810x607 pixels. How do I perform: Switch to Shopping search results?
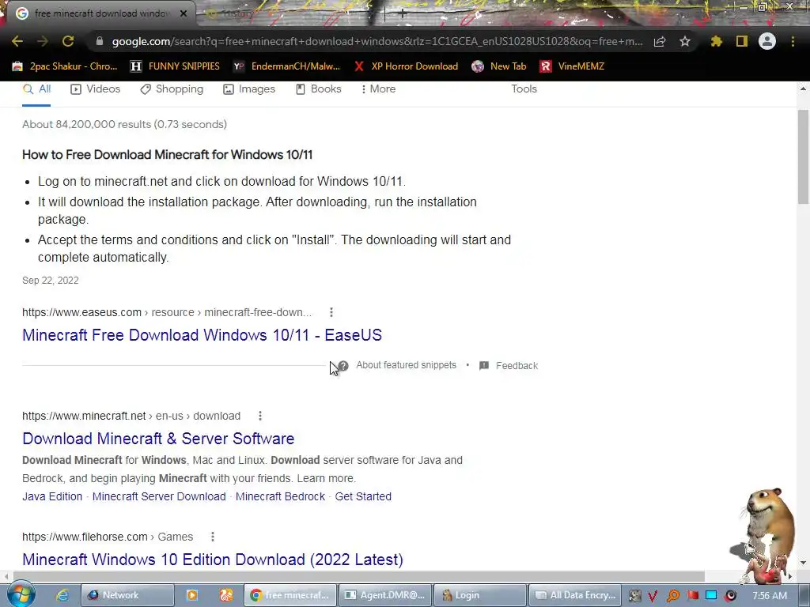pos(172,89)
